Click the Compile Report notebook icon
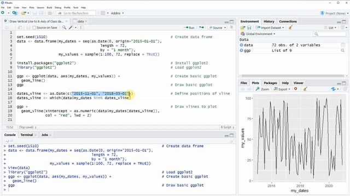The width and height of the screenshot is (350, 196). coord(82,28)
